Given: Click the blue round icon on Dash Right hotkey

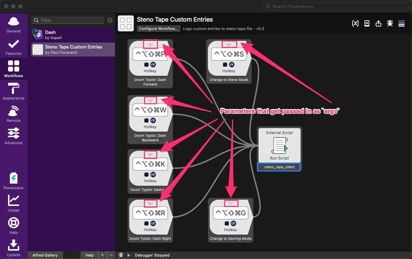Looking at the screenshot, I should coord(153,223).
